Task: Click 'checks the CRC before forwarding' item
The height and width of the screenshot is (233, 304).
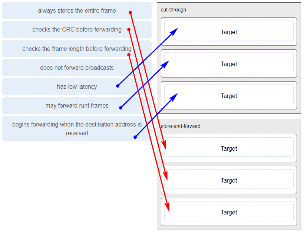Action: tap(77, 30)
